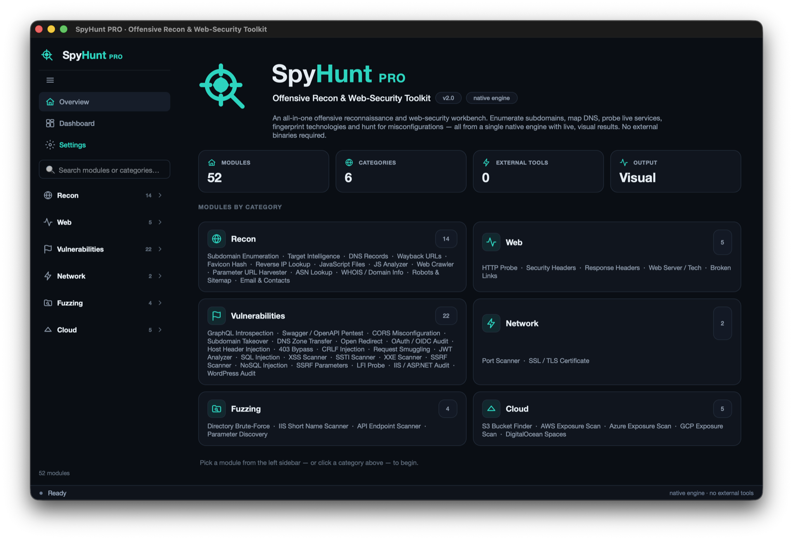Click the Fuzzing folder-search icon in sidebar
793x540 pixels.
[x=48, y=303]
